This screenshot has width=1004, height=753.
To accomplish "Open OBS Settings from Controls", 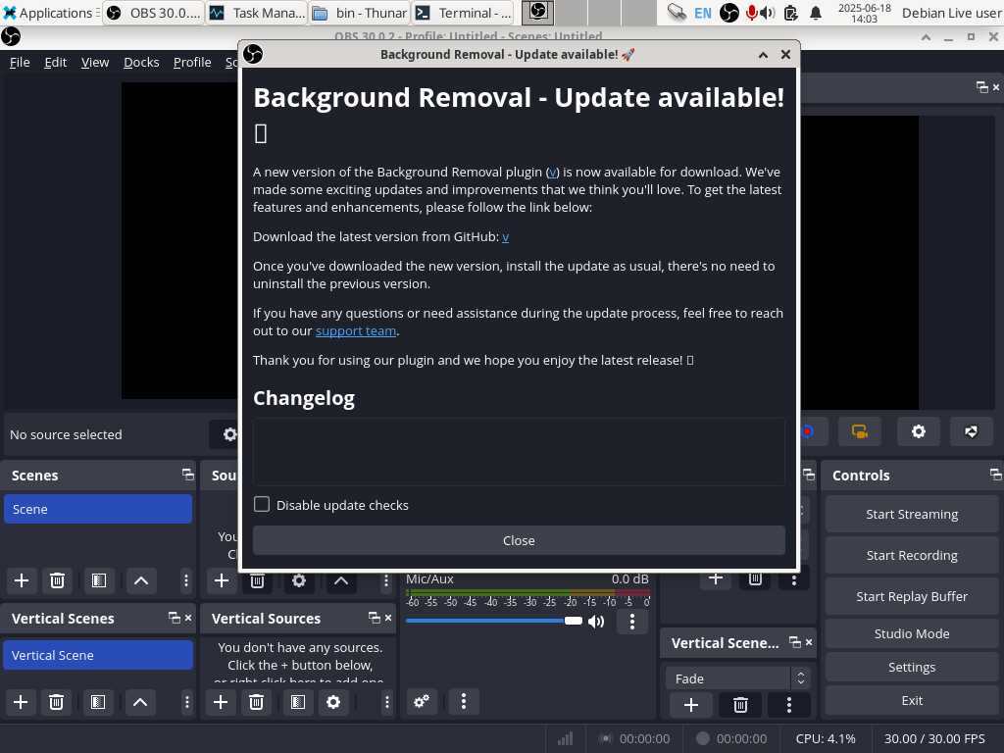I will point(912,667).
